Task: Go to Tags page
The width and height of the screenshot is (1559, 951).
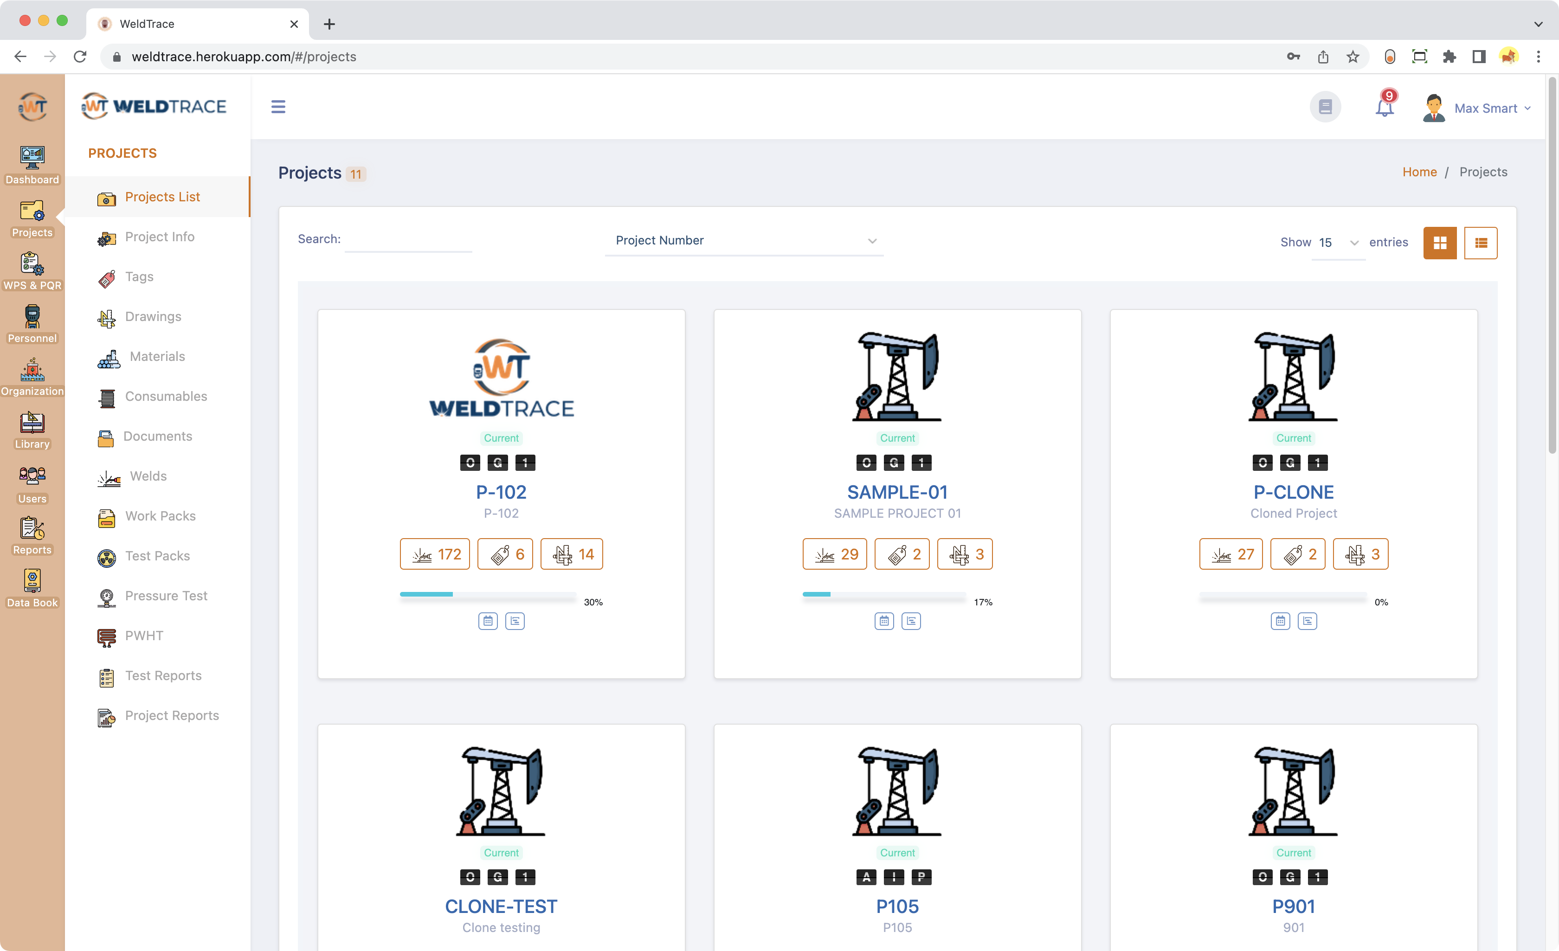Action: point(158,276)
